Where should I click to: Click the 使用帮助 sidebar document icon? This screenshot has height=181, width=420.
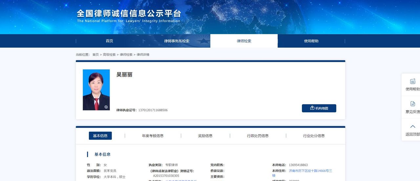point(413,81)
